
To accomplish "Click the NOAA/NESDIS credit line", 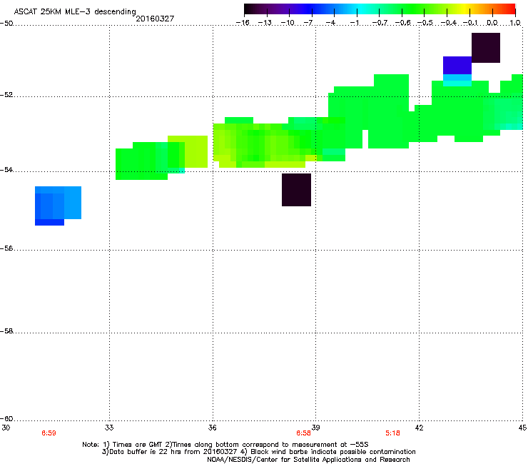I will click(308, 460).
